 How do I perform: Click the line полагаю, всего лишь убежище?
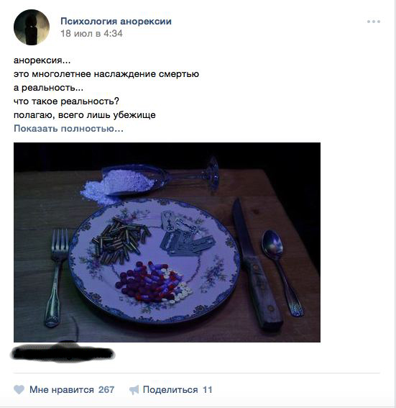[x=85, y=115]
